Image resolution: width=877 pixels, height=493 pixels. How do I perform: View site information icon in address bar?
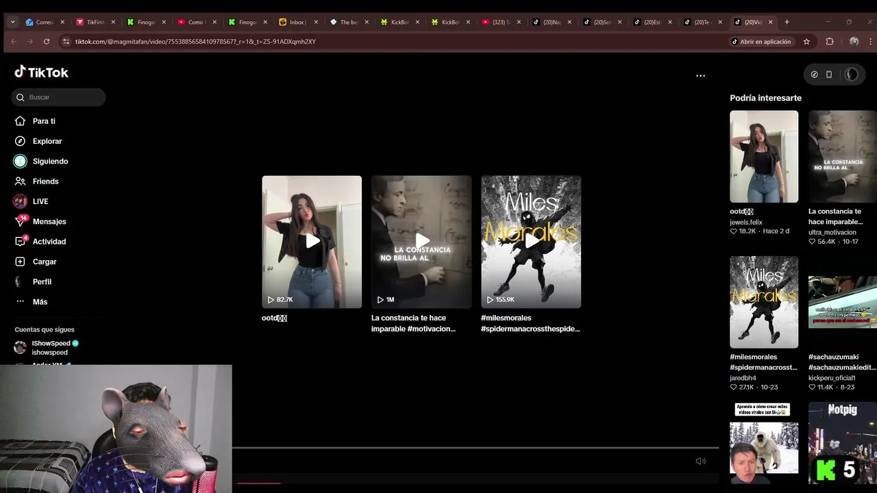tap(66, 42)
